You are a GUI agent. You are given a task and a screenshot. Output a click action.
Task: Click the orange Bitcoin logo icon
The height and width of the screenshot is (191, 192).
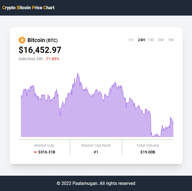(x=22, y=40)
